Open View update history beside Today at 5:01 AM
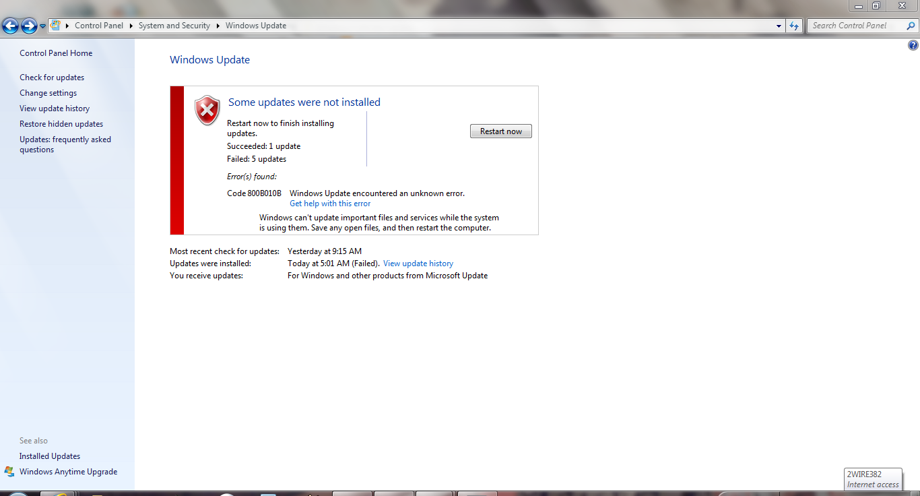Viewport: 920px width, 496px height. [418, 263]
